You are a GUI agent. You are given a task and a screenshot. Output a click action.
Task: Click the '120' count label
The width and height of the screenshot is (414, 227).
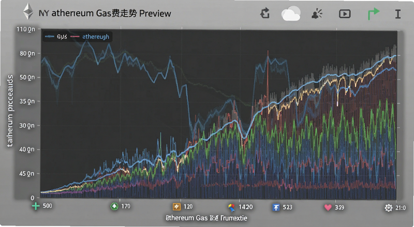(x=188, y=207)
